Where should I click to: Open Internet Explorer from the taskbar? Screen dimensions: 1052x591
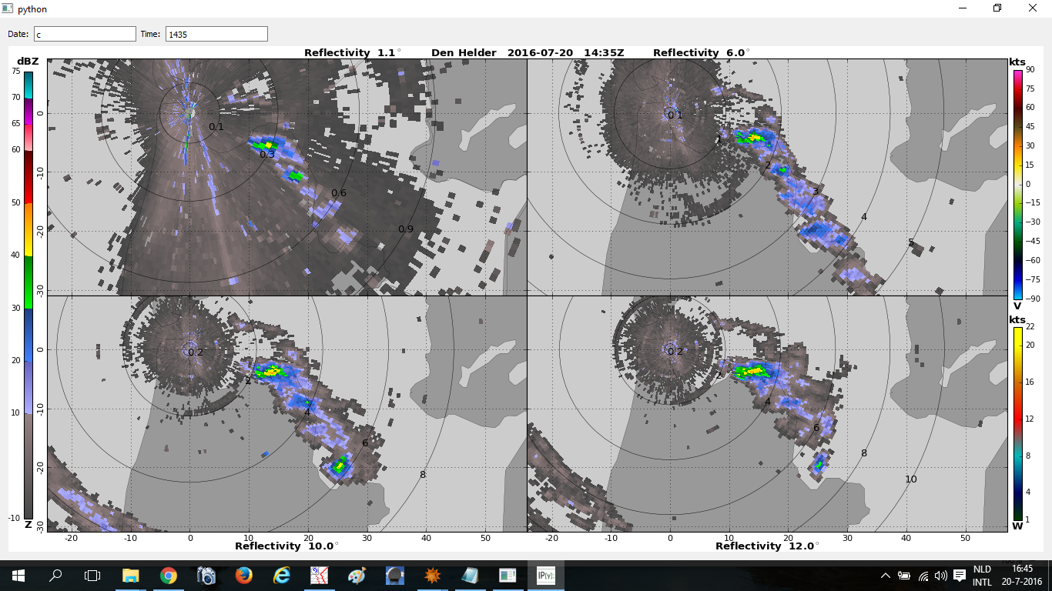tap(281, 575)
